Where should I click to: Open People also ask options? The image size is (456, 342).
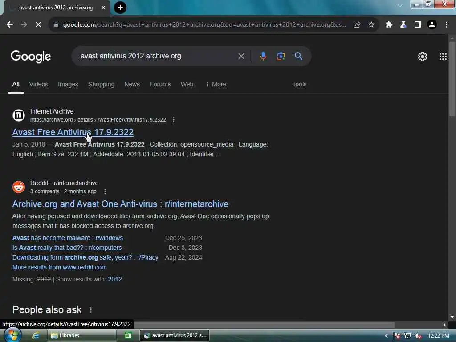[91, 310]
